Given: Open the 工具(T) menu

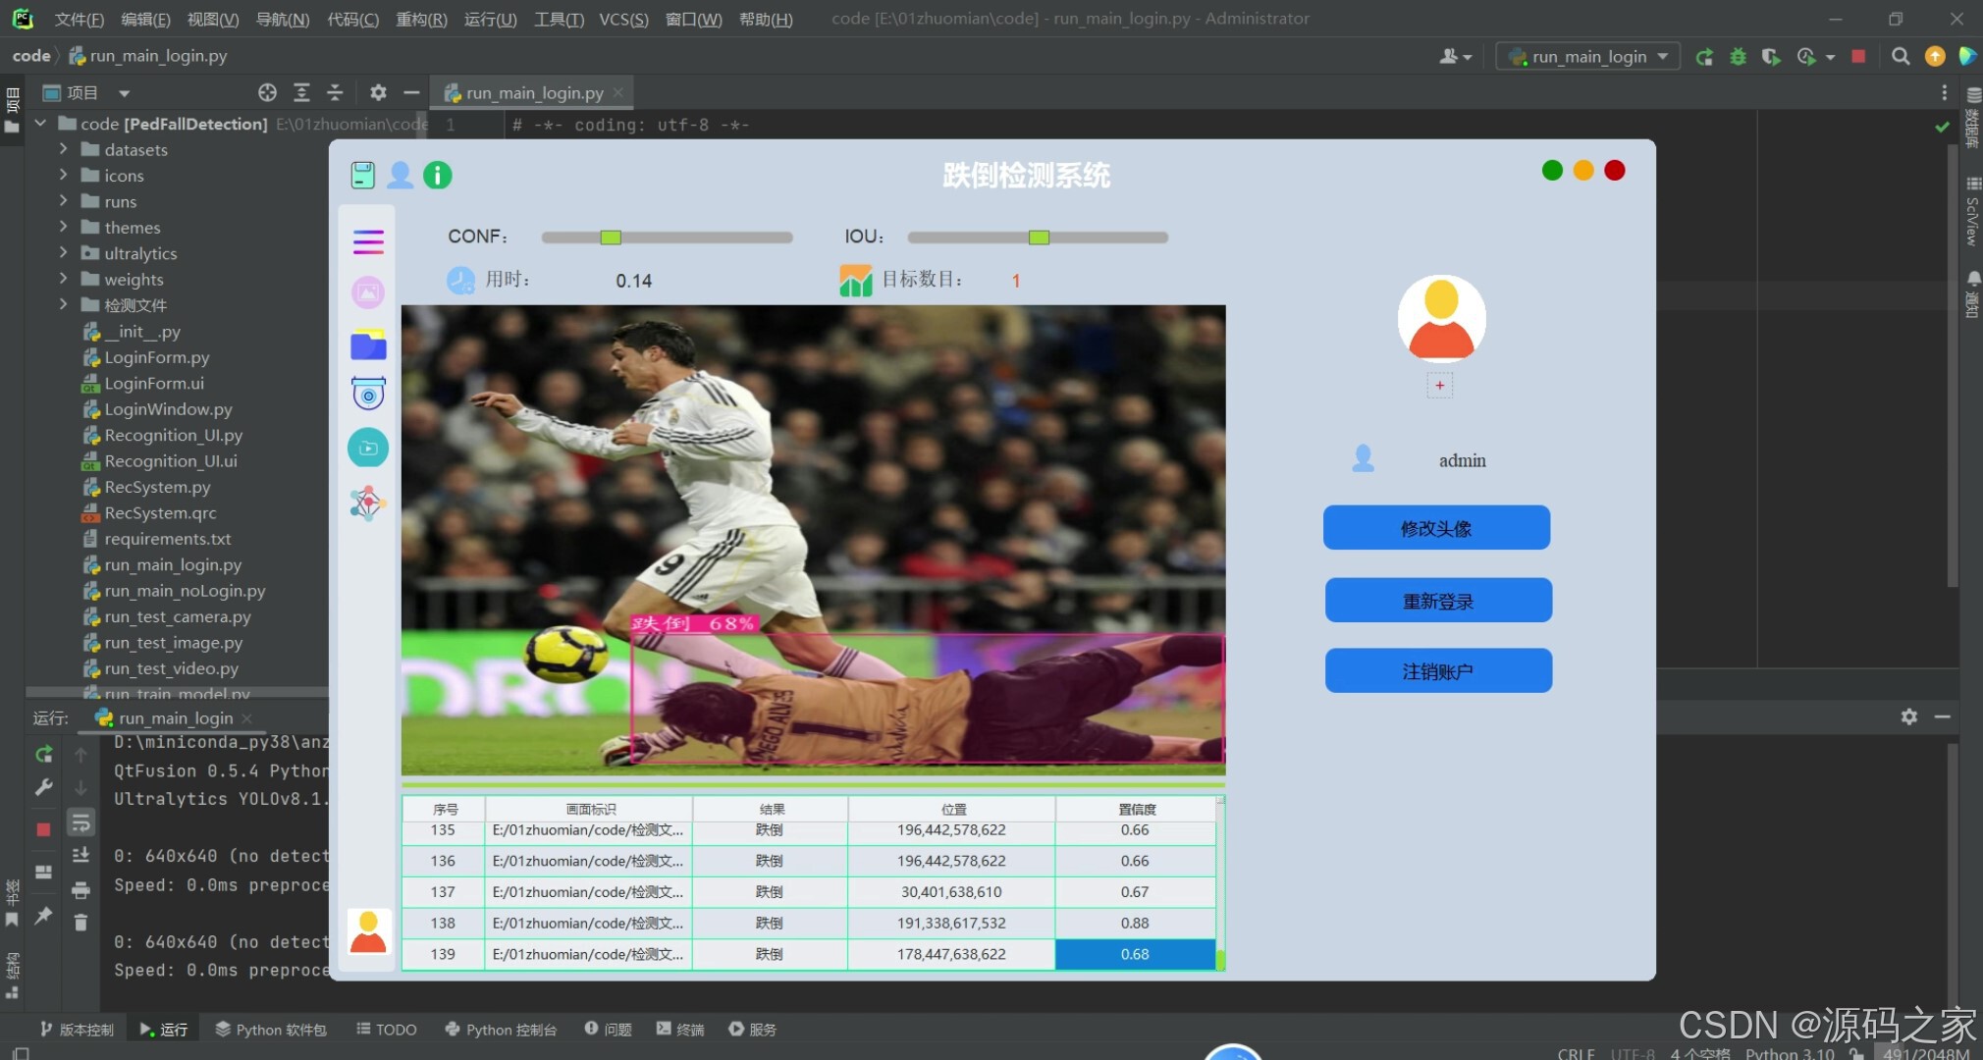Looking at the screenshot, I should tap(558, 19).
